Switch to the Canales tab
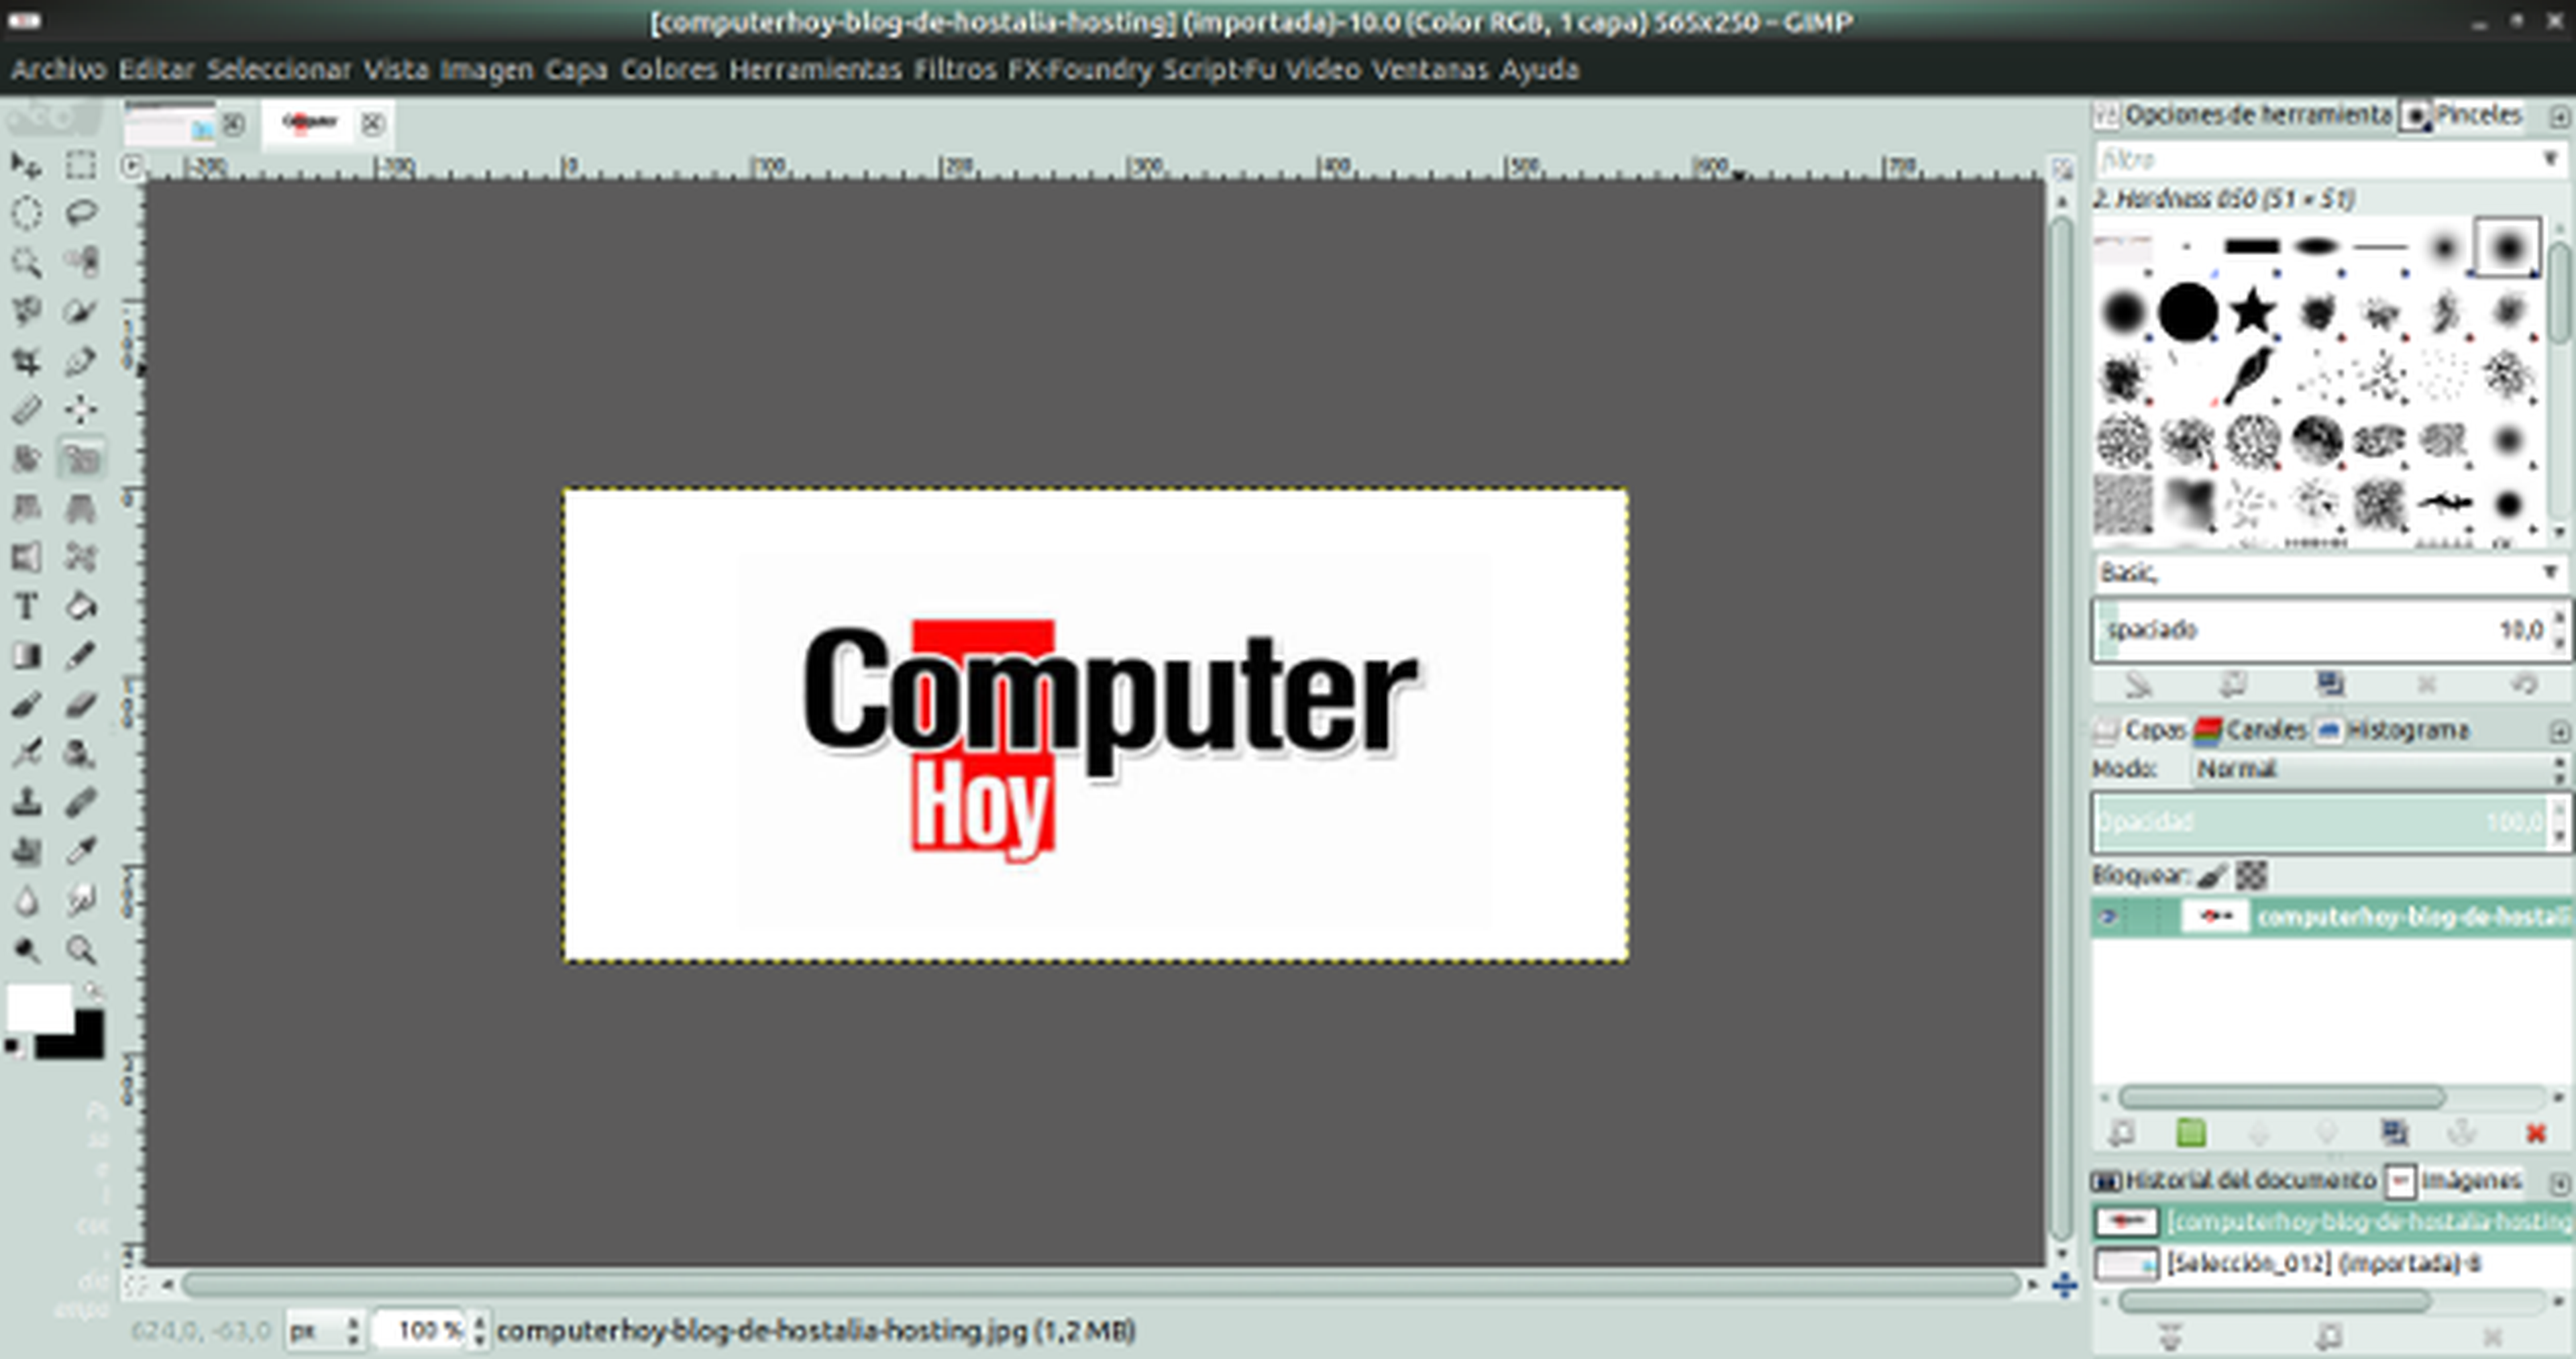Screen dimensions: 2576x1359 click(x=2252, y=731)
